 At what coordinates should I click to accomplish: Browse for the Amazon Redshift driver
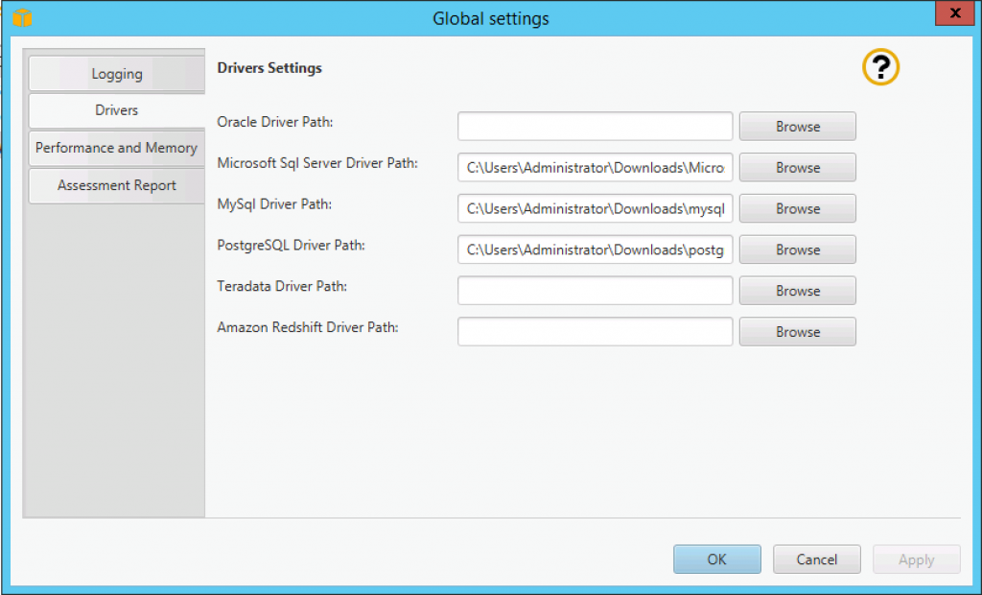tap(797, 331)
